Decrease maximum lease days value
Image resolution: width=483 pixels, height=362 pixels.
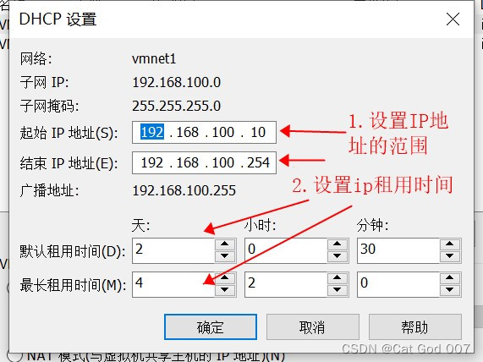[224, 290]
